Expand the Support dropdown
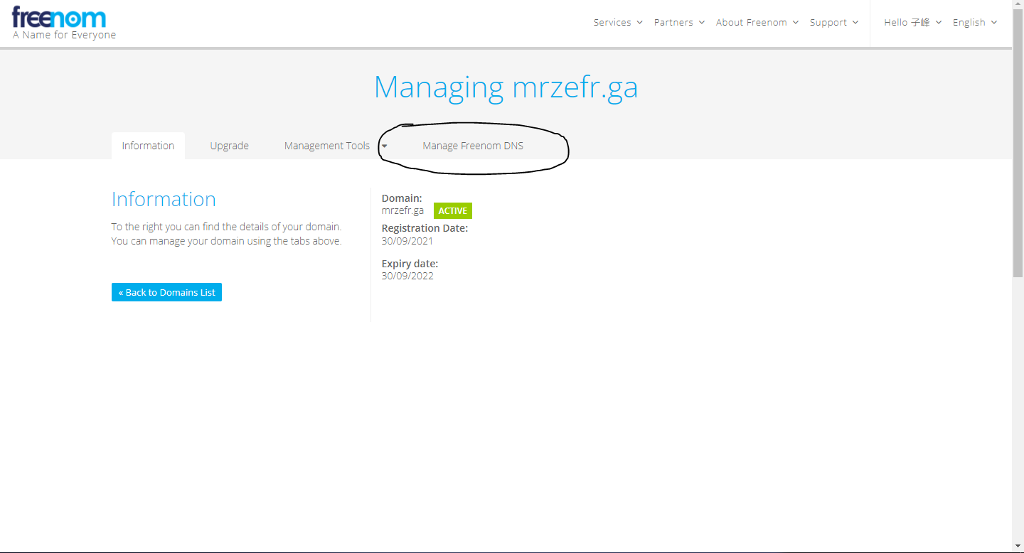 click(833, 23)
